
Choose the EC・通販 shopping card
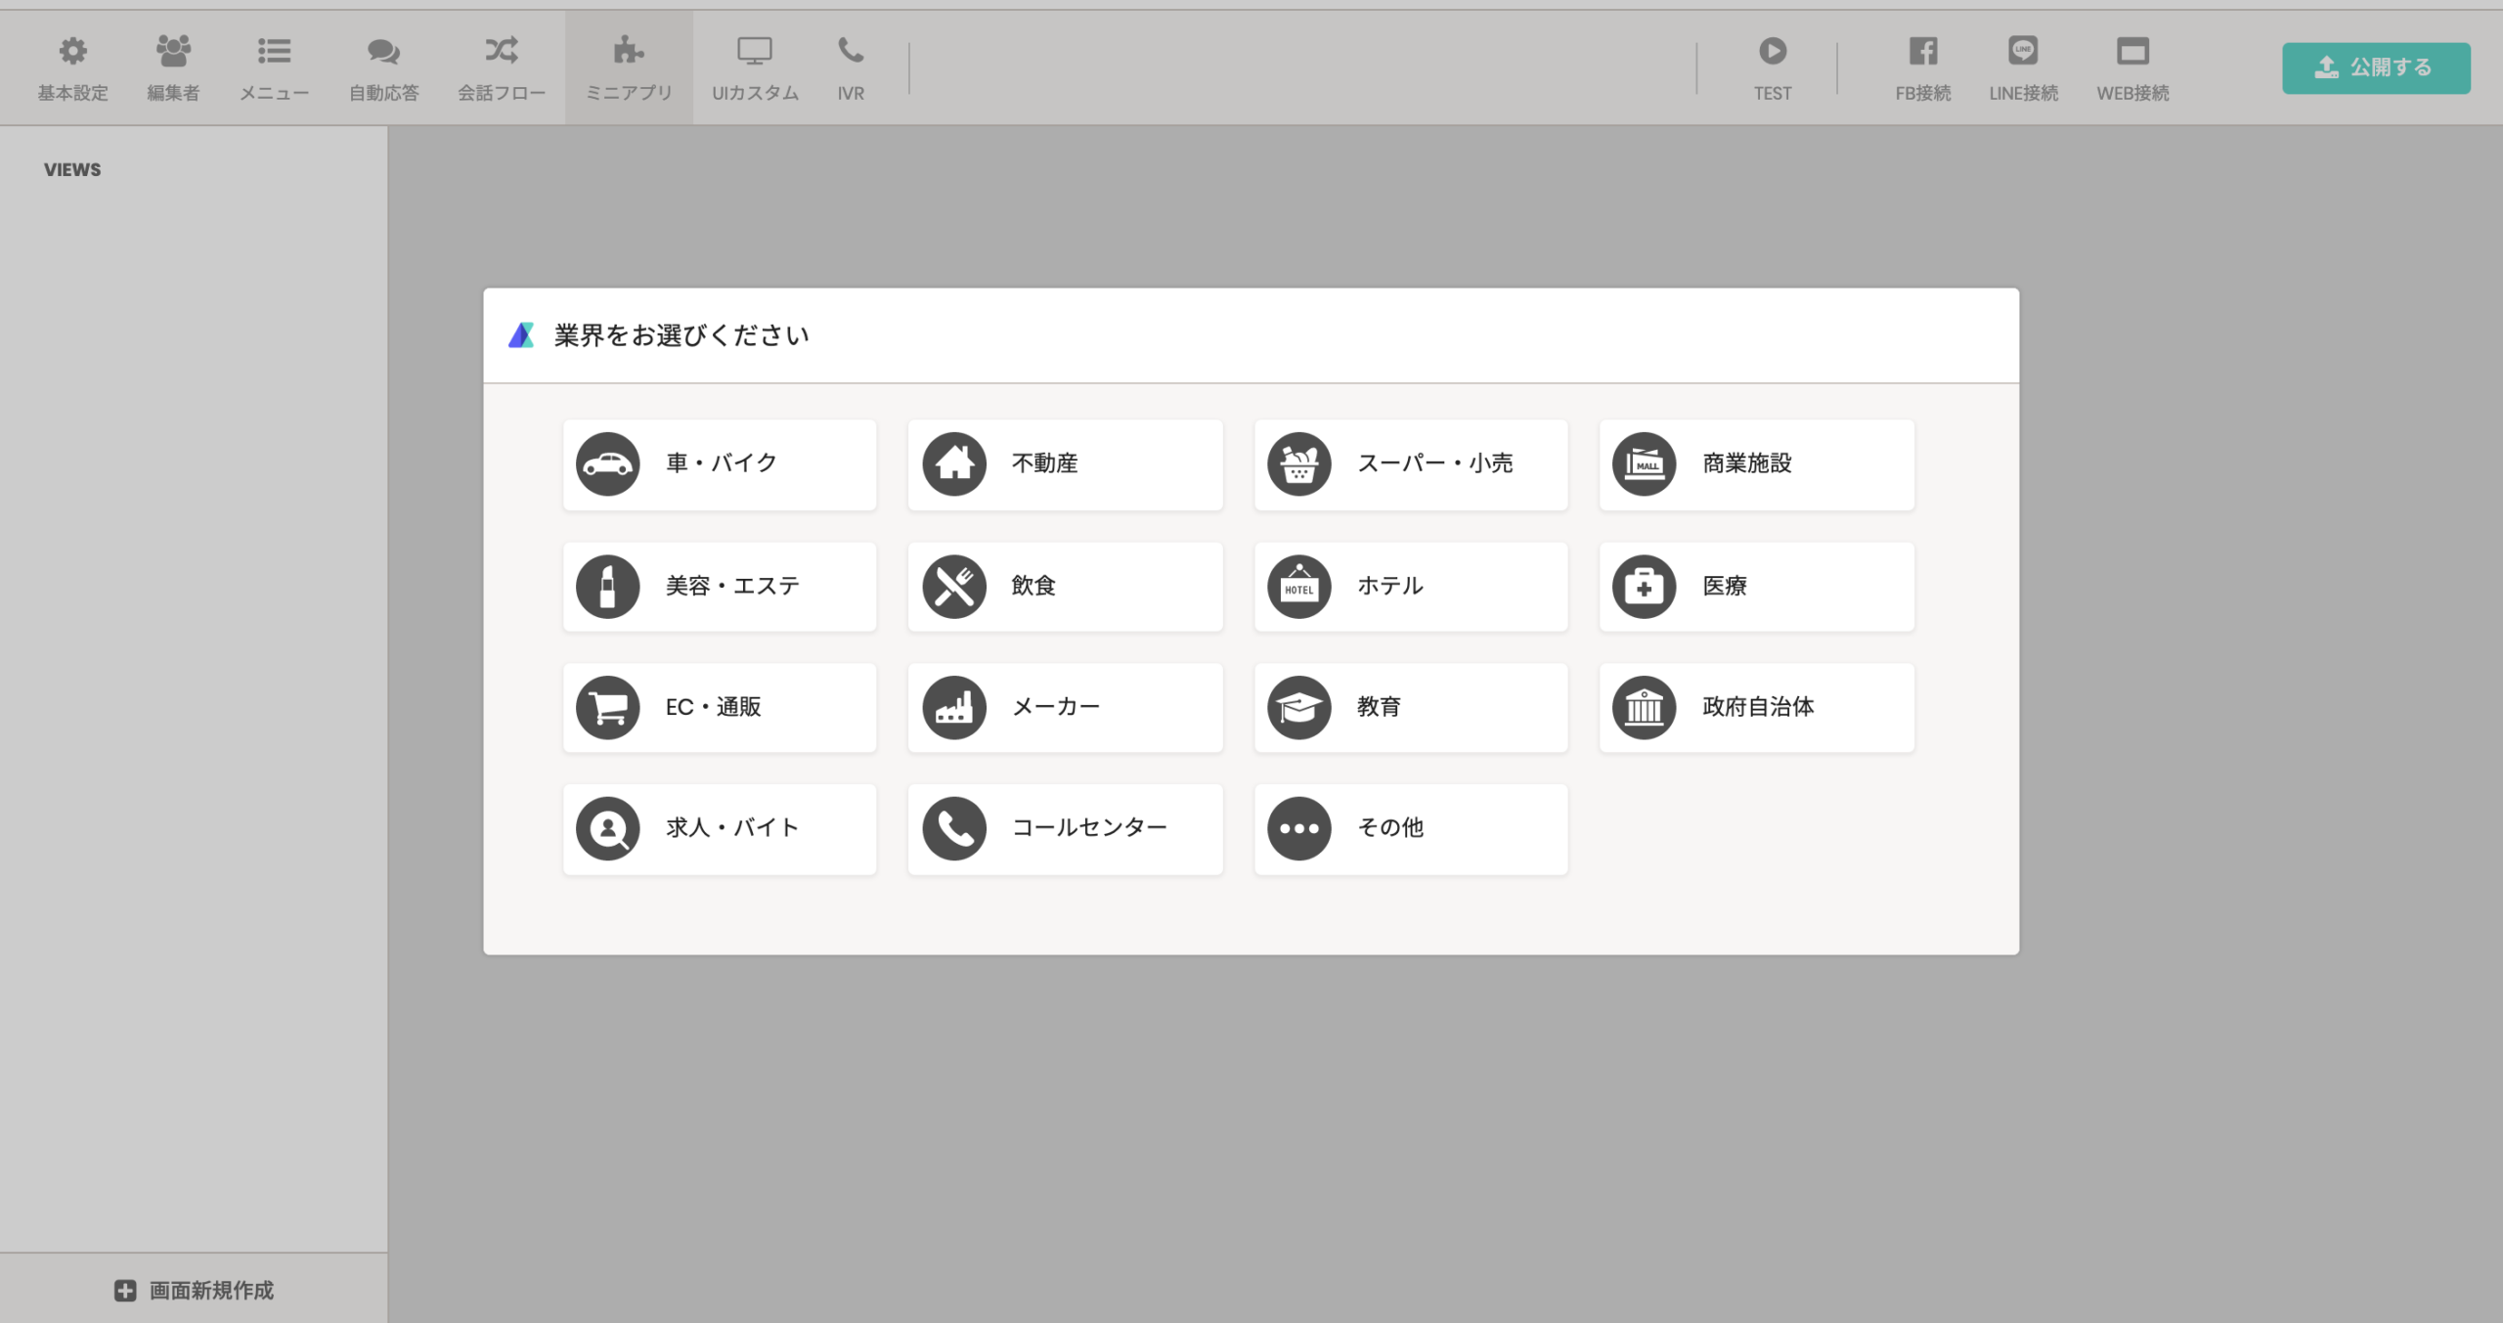720,708
